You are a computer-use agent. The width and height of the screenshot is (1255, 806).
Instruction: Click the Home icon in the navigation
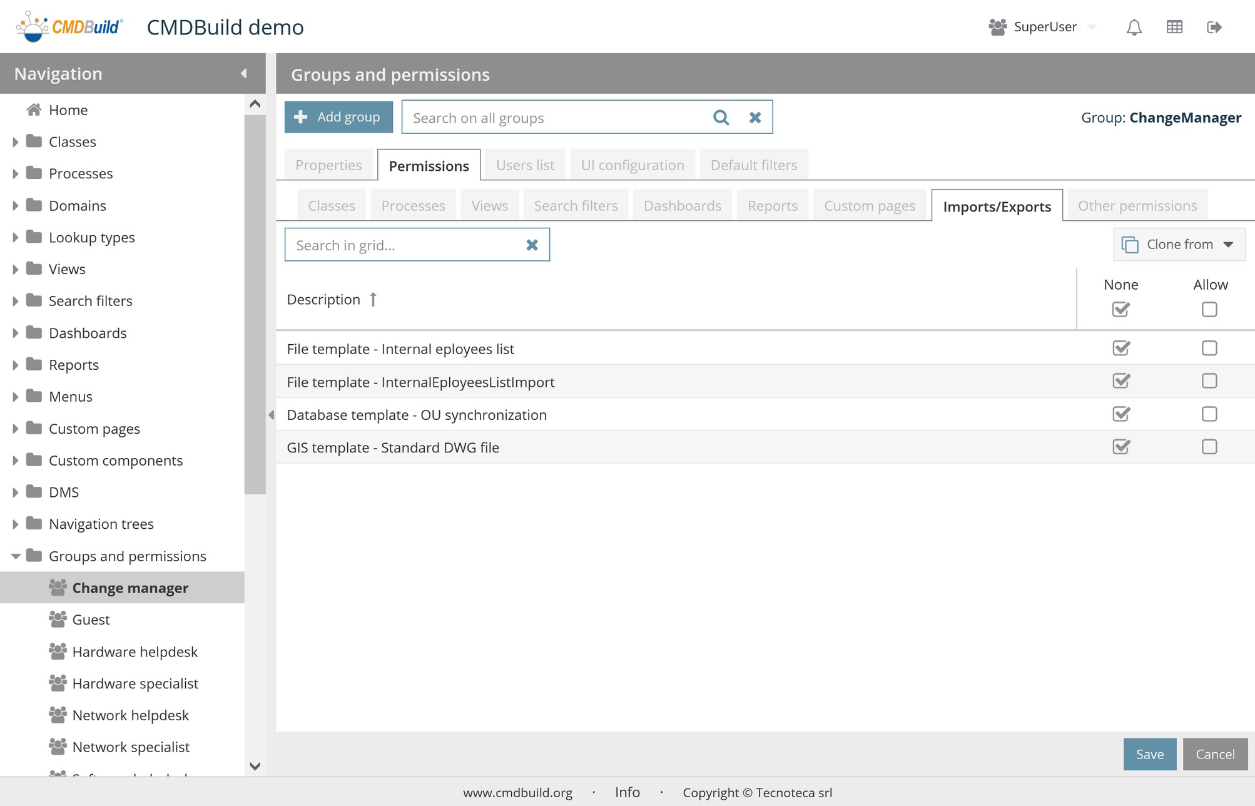click(34, 110)
